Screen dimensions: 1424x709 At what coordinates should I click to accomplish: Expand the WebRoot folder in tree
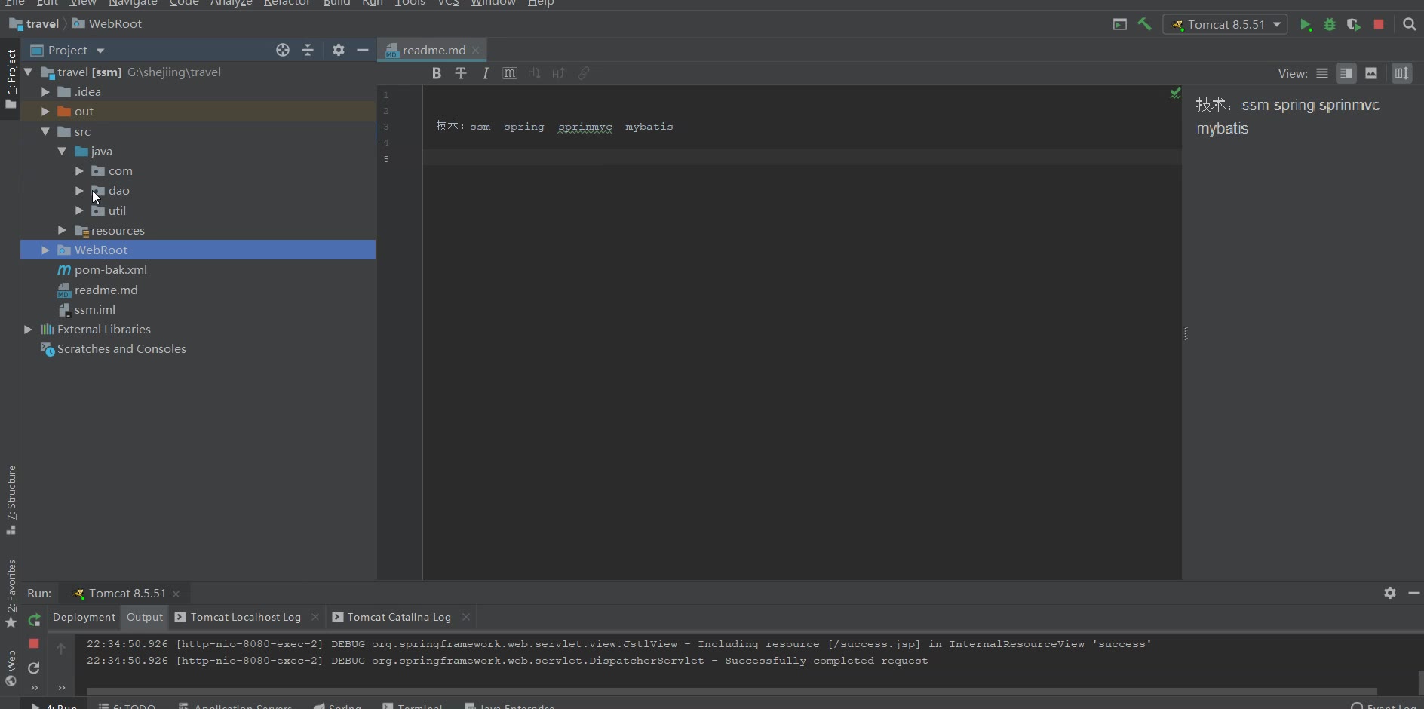tap(45, 250)
